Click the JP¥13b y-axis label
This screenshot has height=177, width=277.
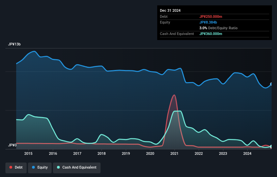click(x=14, y=44)
